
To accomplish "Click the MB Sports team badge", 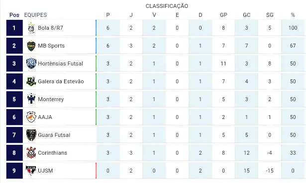I will [31, 46].
